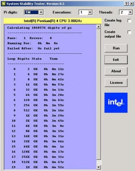
Task: View the License information
Action: pyautogui.click(x=116, y=82)
